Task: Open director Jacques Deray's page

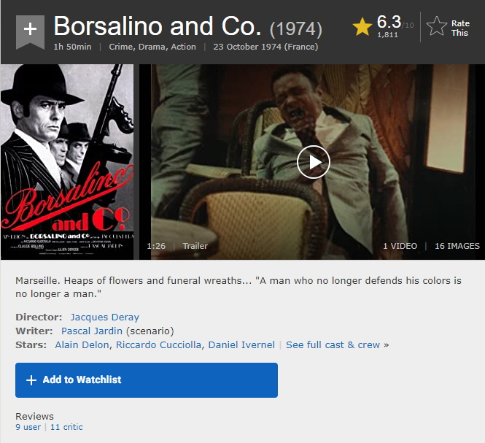Action: (104, 317)
